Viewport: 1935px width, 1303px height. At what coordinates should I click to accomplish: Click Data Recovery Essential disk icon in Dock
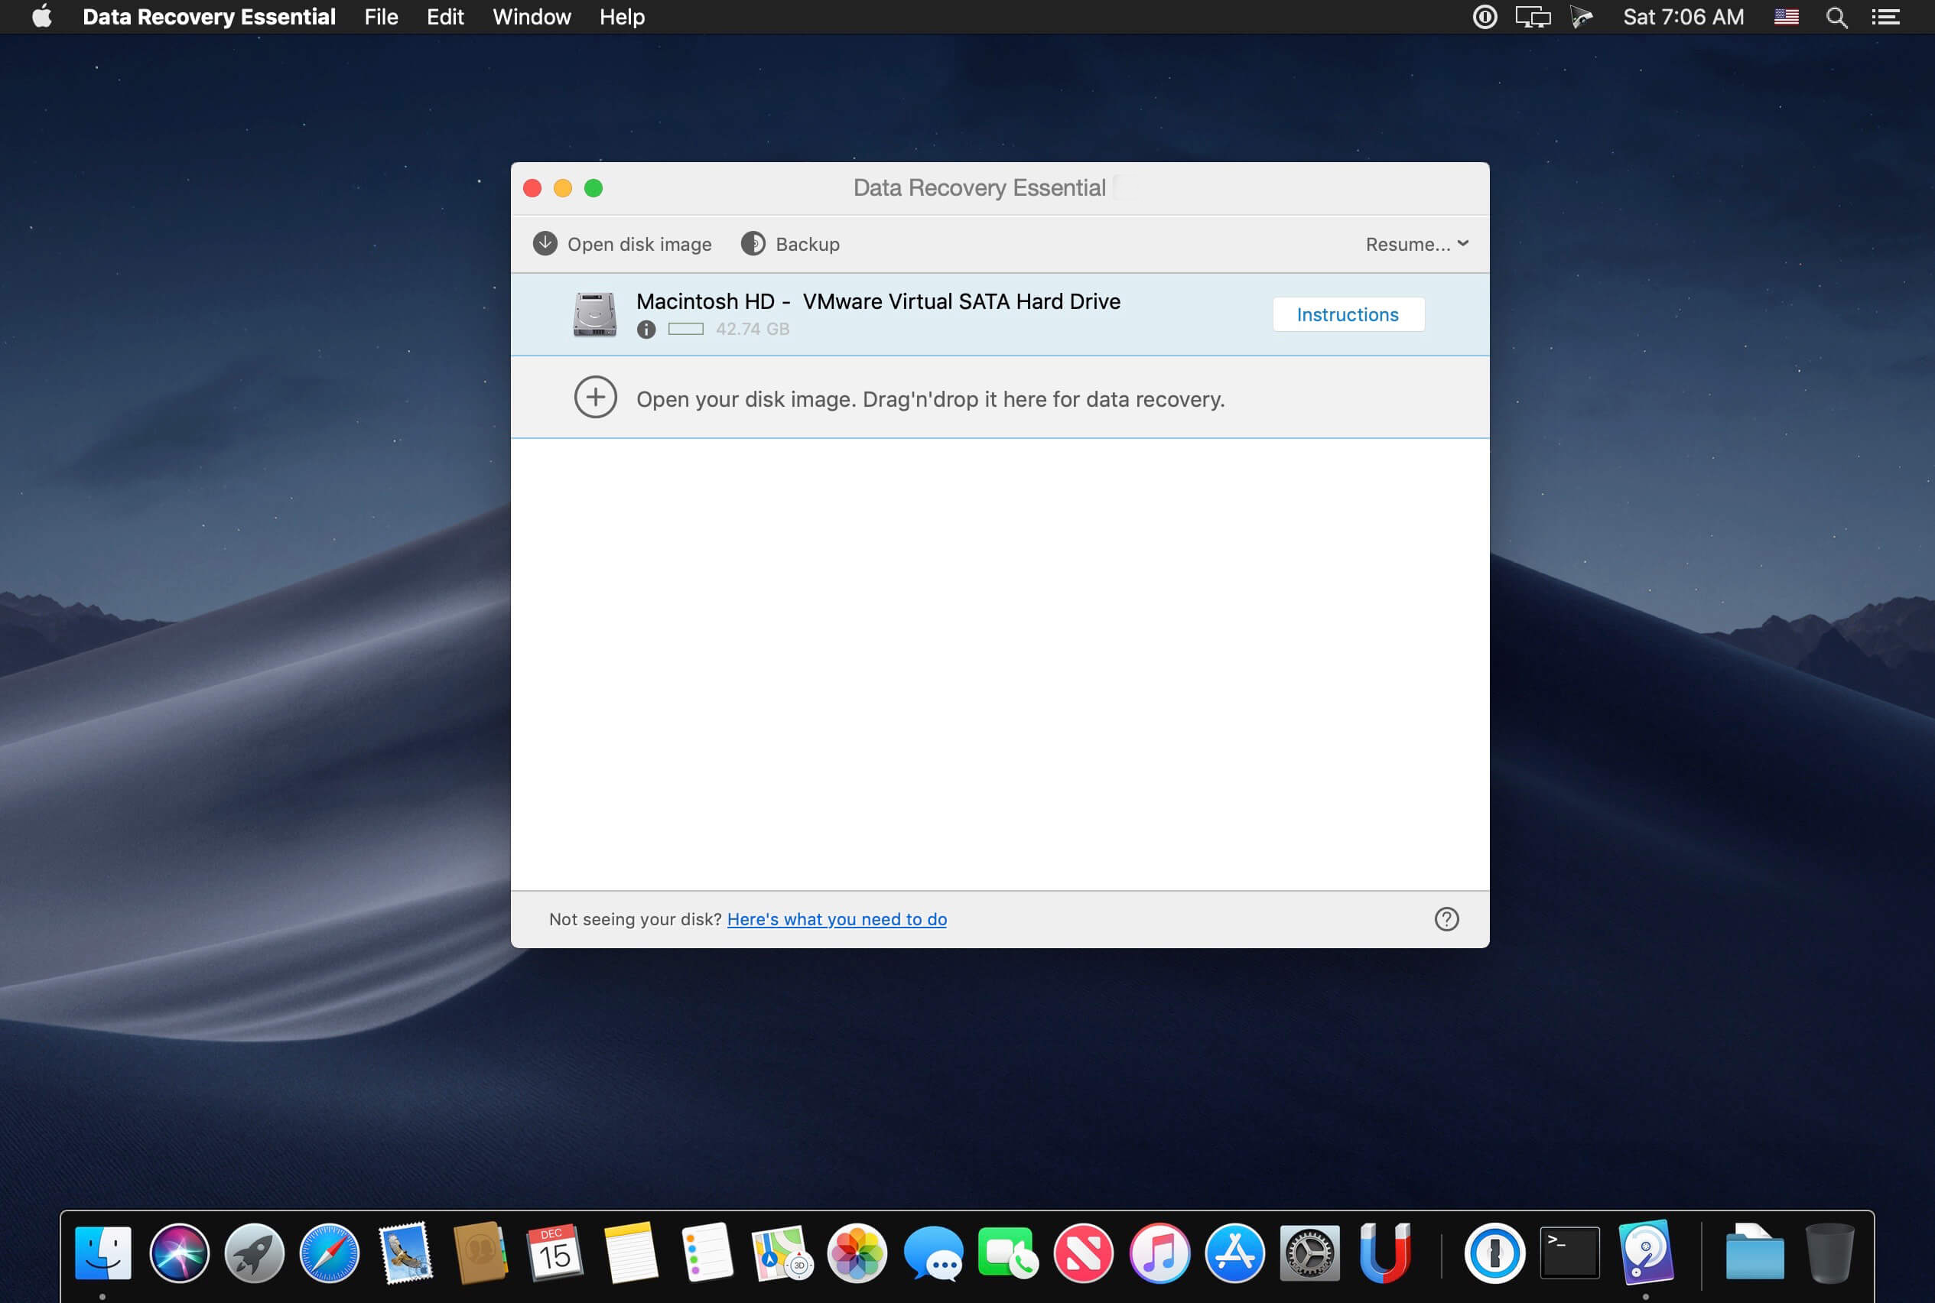click(1645, 1253)
